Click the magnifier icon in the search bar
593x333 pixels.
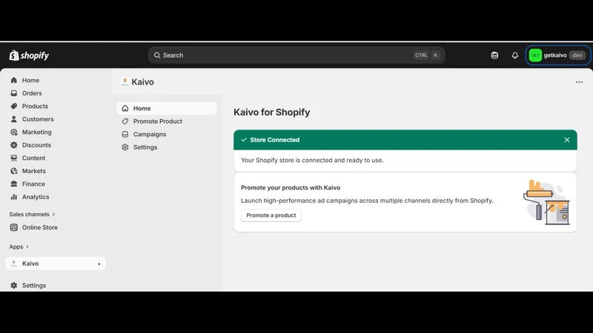tap(157, 55)
